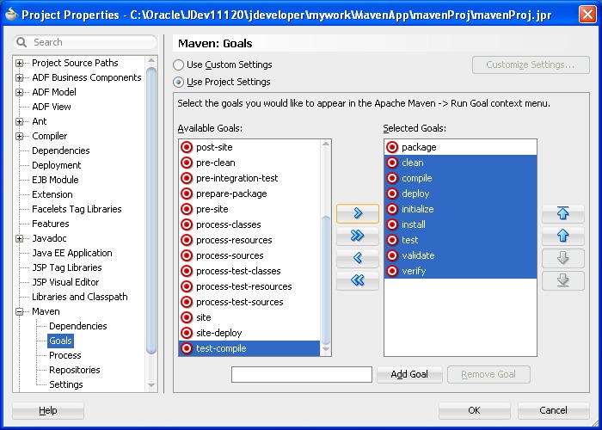Click the icon beside pre-clean goal
The image size is (602, 430).
187,163
